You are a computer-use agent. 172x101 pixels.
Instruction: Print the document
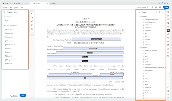click(x=160, y=7)
